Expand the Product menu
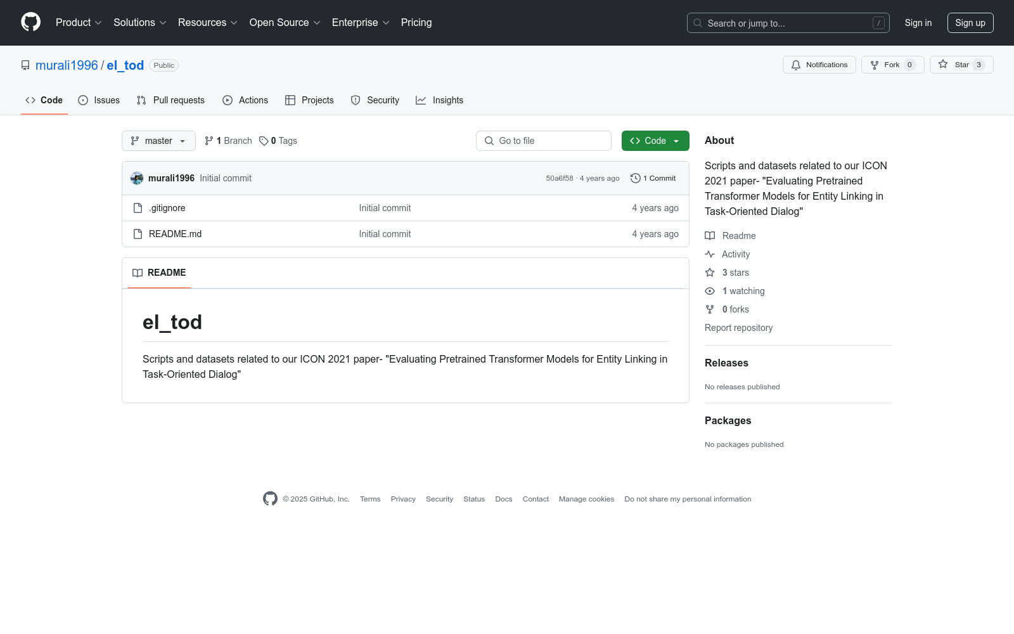 pyautogui.click(x=79, y=22)
